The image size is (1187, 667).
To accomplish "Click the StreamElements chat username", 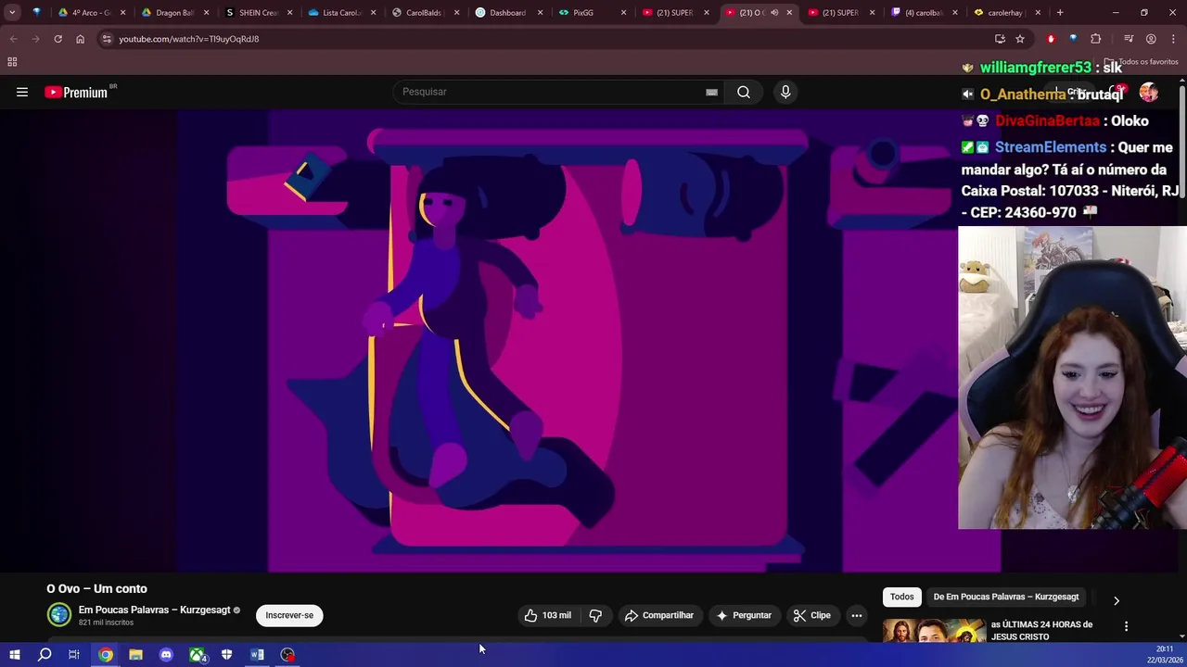I will click(x=1051, y=147).
